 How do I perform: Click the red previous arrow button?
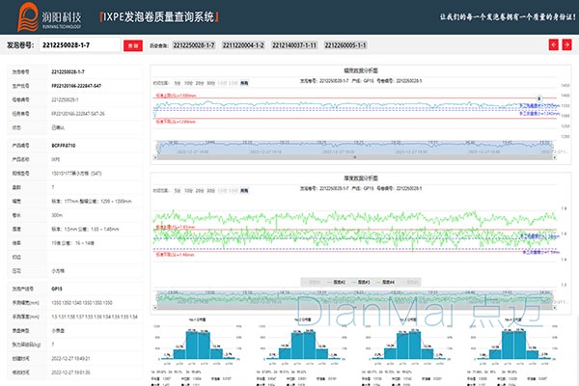(553, 45)
